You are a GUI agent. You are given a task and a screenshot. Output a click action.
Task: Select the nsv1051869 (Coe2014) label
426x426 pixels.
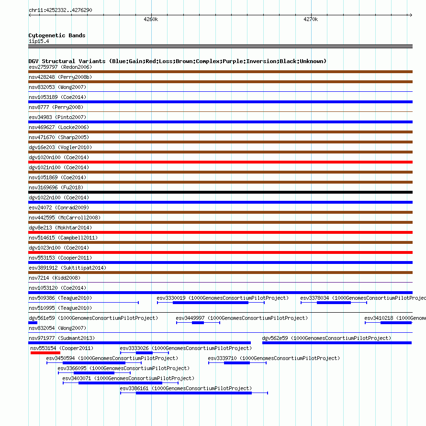[x=57, y=178]
